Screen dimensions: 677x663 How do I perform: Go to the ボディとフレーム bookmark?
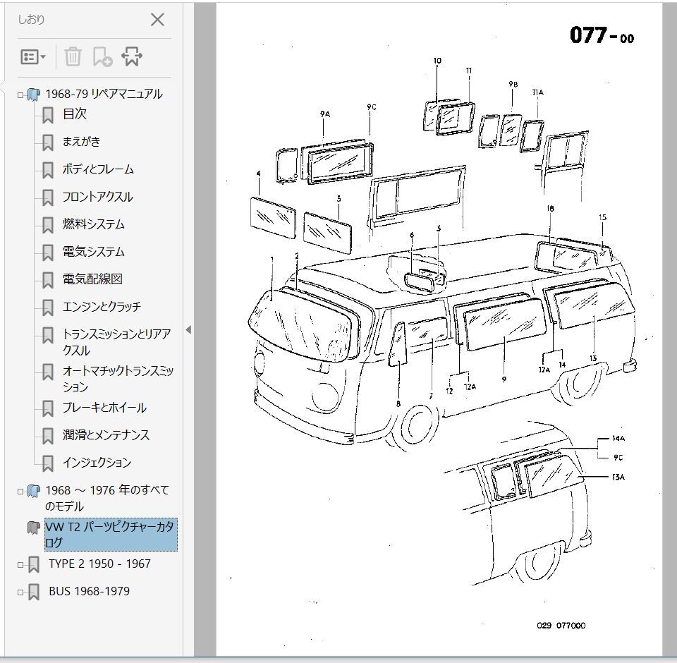pos(98,169)
